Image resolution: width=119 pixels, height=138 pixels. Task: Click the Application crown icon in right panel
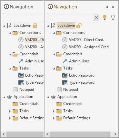(53, 97)
